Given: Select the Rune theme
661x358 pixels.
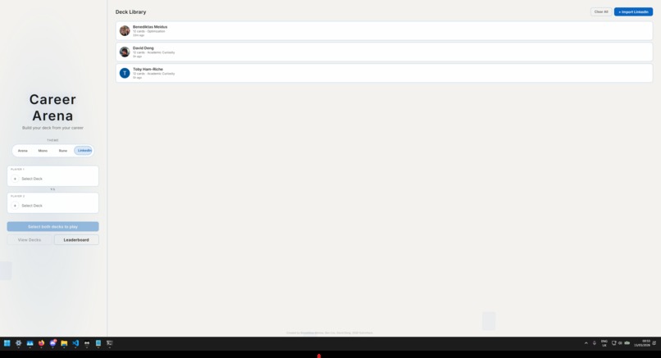Looking at the screenshot, I should (x=63, y=151).
